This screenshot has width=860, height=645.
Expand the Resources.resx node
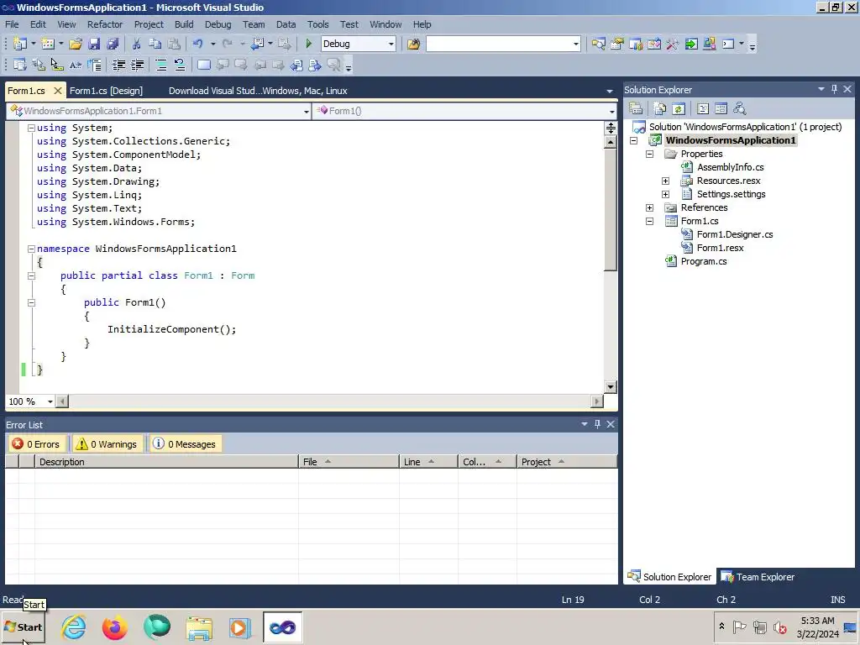coord(665,181)
